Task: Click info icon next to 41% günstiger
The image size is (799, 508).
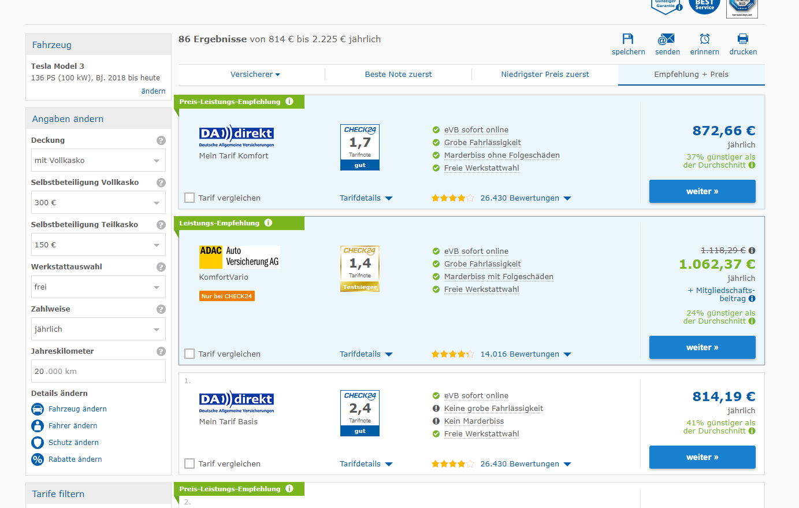Action: pyautogui.click(x=752, y=431)
